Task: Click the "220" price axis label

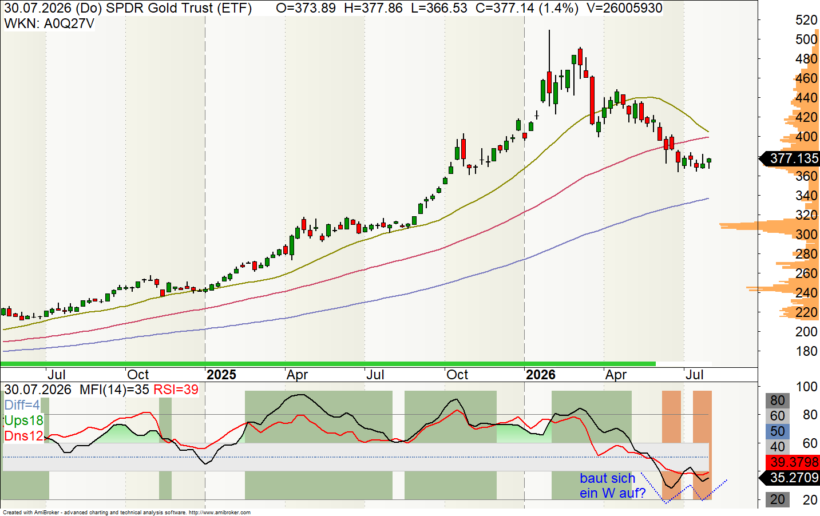Action: pyautogui.click(x=806, y=312)
